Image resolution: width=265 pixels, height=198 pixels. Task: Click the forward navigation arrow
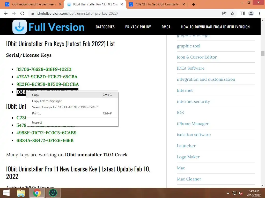tap(14, 13)
